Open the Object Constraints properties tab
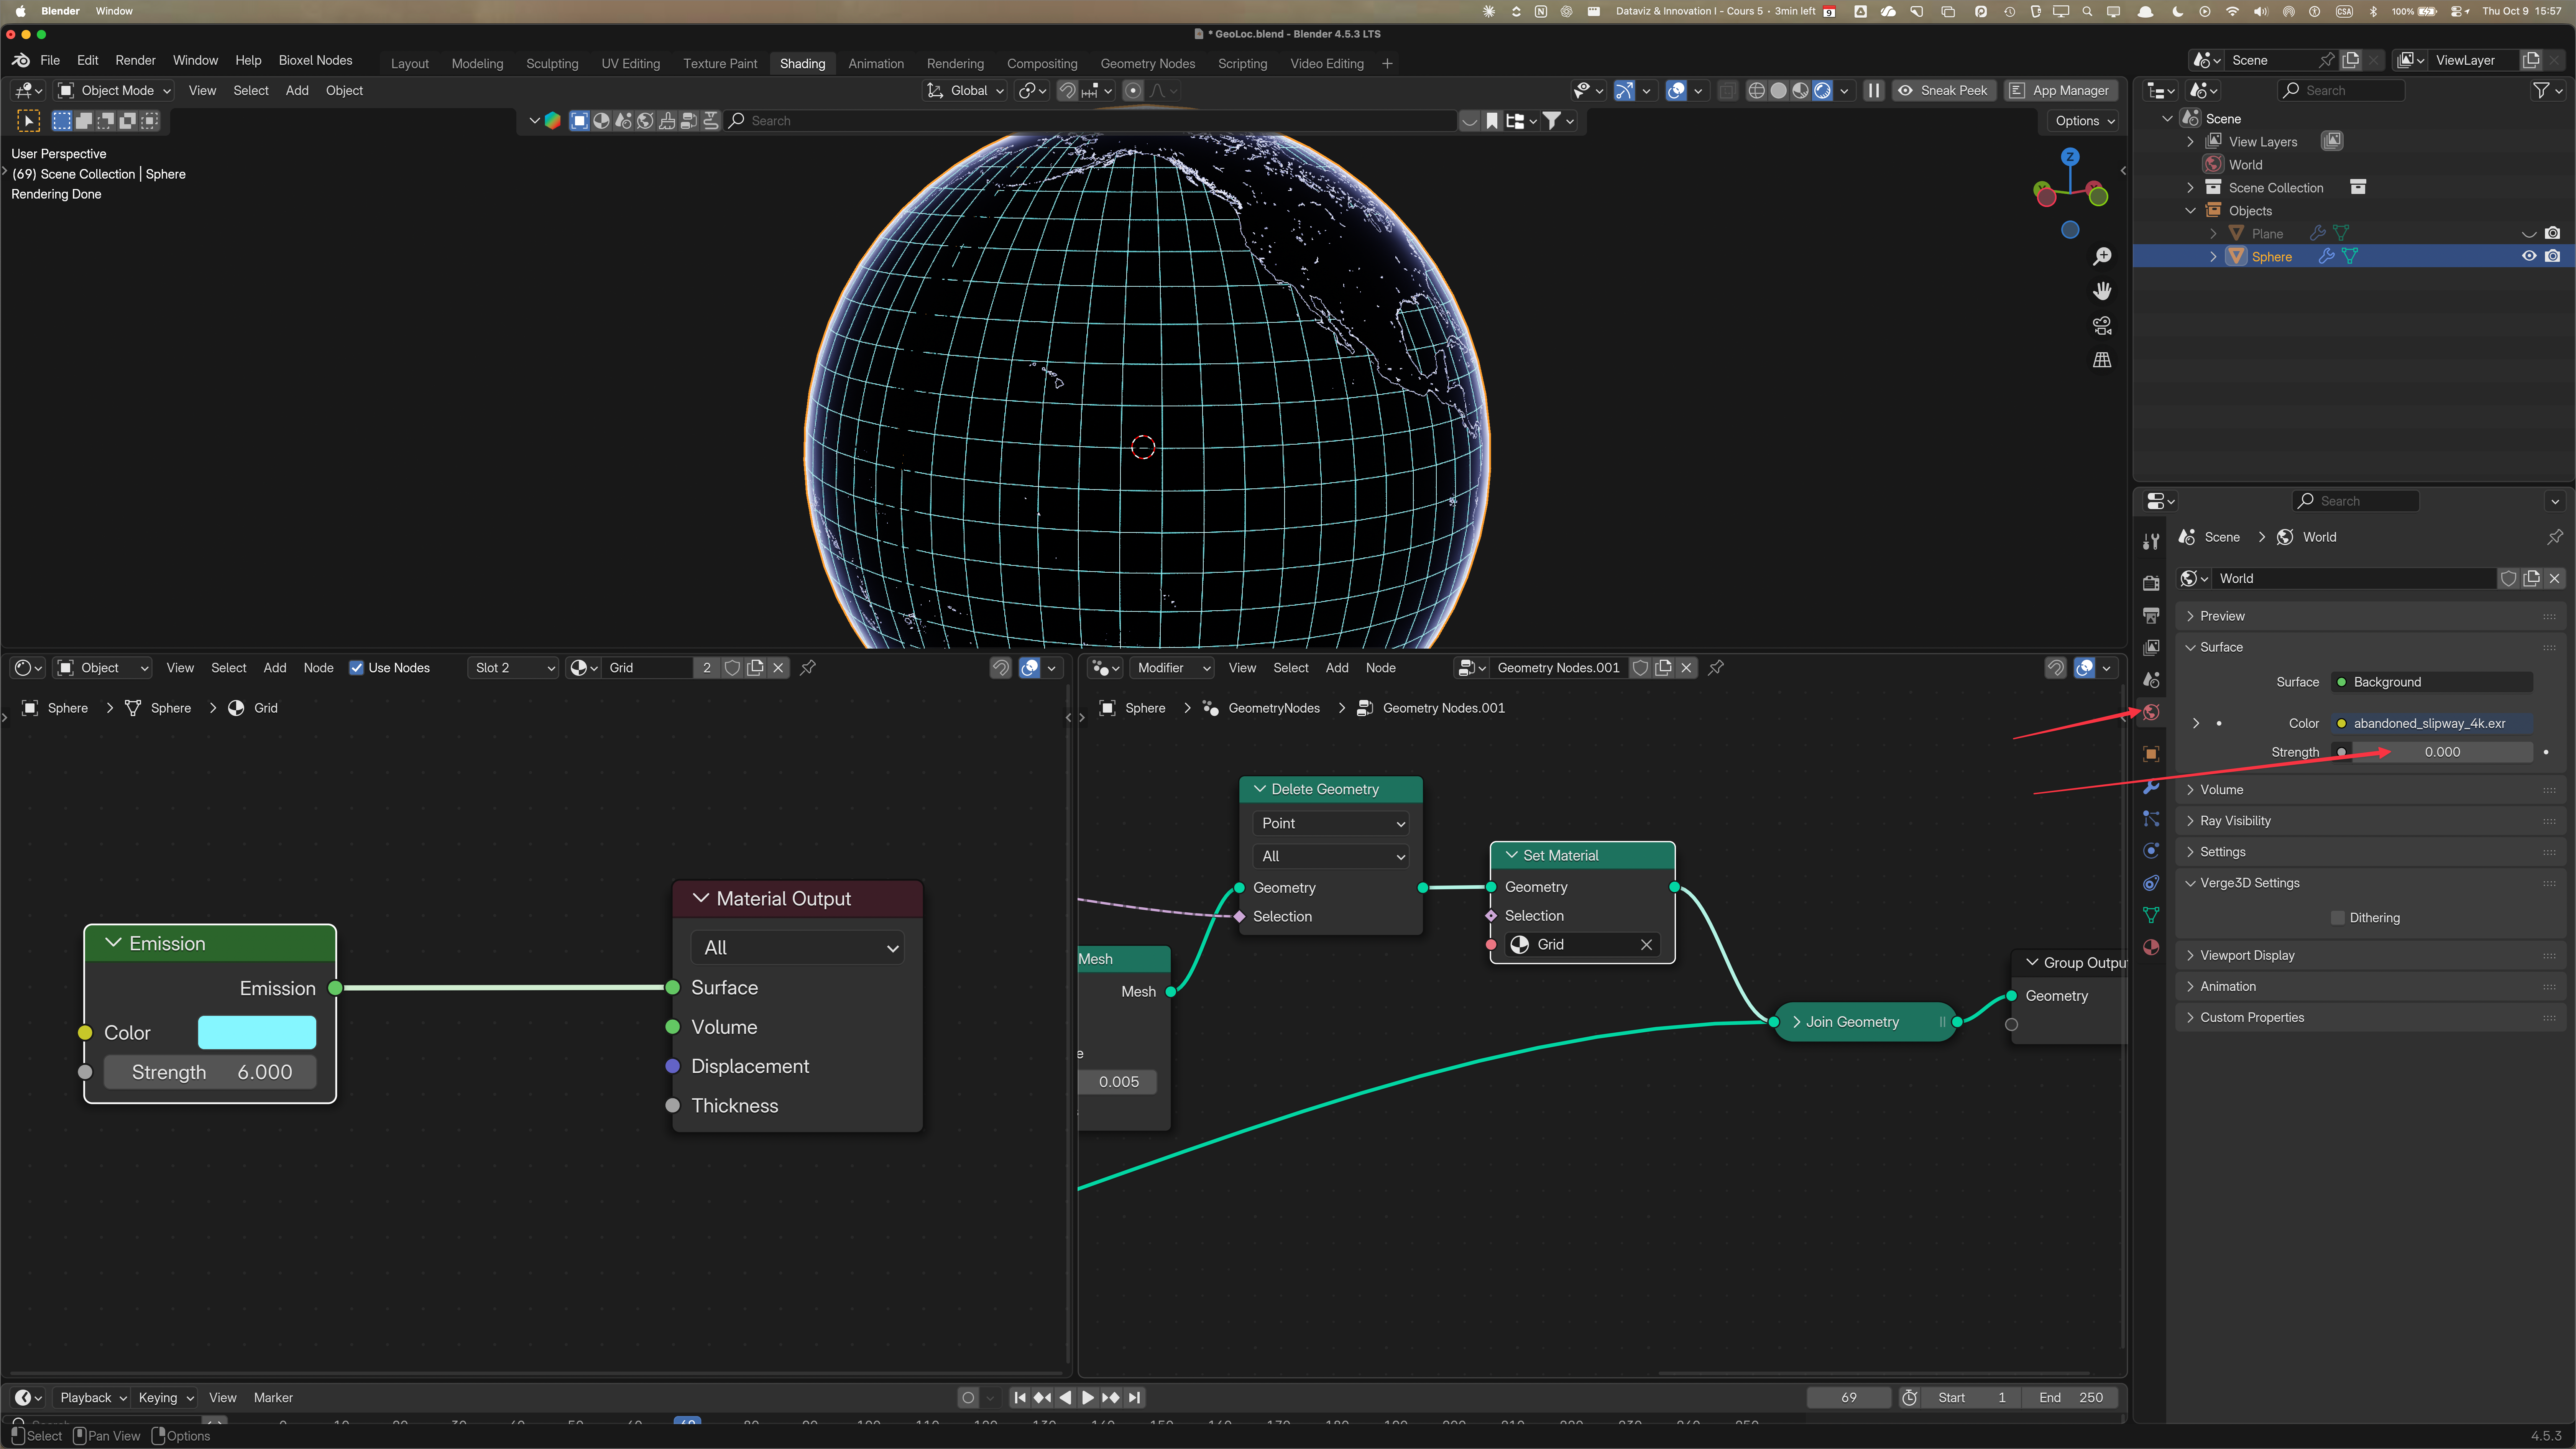The width and height of the screenshot is (2576, 1449). pyautogui.click(x=2151, y=883)
